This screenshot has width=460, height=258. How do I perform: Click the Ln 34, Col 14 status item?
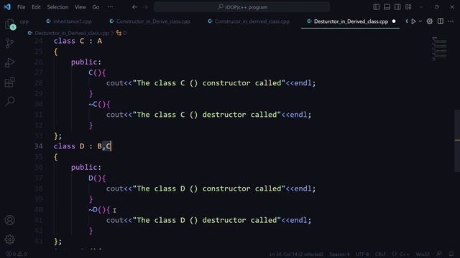click(x=295, y=254)
